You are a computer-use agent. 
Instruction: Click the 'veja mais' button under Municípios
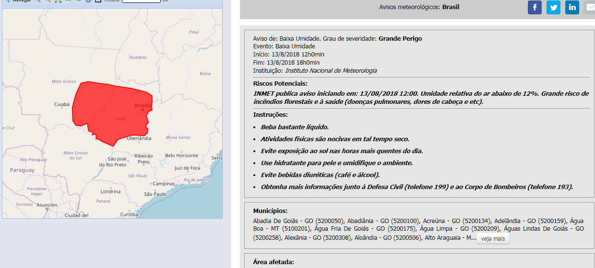[x=493, y=238]
